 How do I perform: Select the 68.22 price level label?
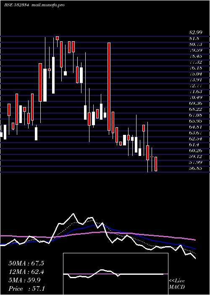click(196, 109)
